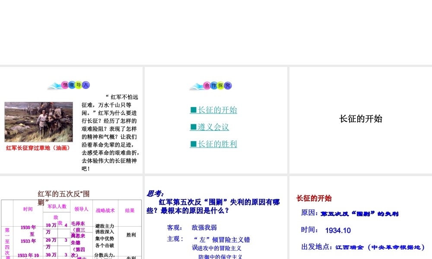Click the 合作探究 book banner icon

click(211, 85)
